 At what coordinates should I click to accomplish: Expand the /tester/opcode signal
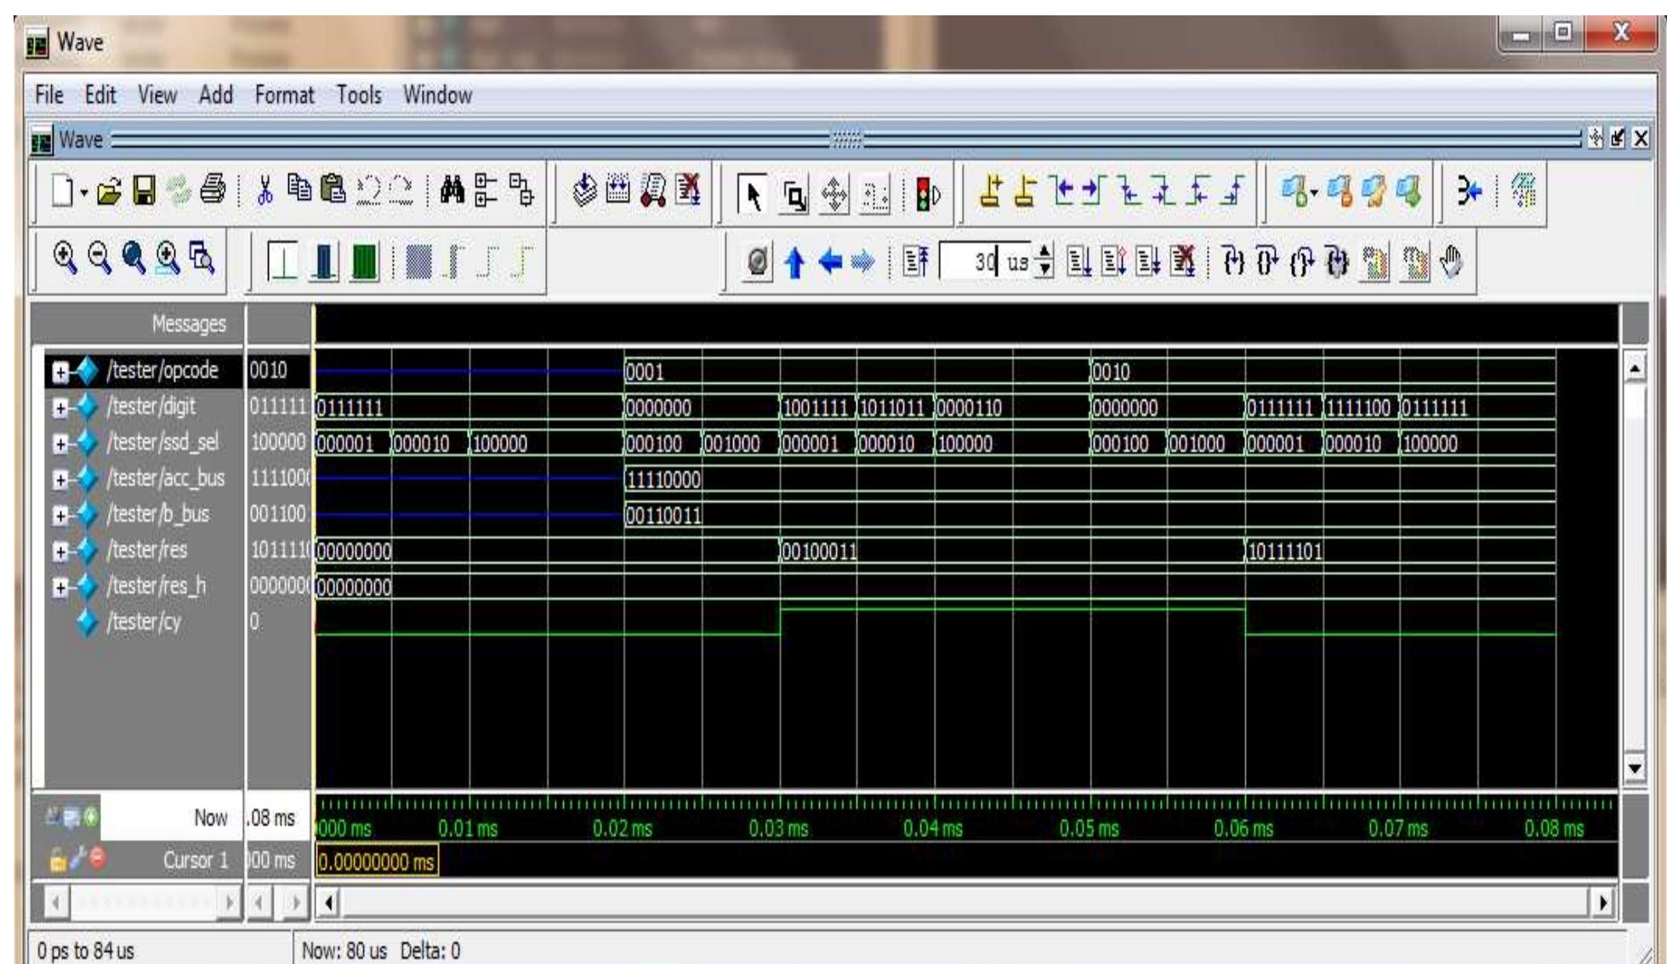60,372
